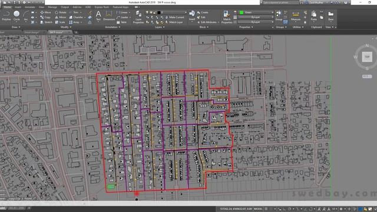Image resolution: width=377 pixels, height=212 pixels.
Task: Choose the Stretch command
Action: [46, 22]
